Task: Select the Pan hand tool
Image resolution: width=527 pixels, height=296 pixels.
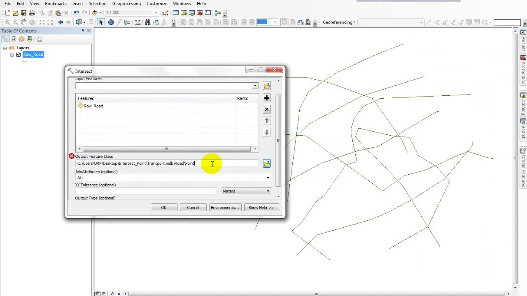Action: (x=23, y=22)
